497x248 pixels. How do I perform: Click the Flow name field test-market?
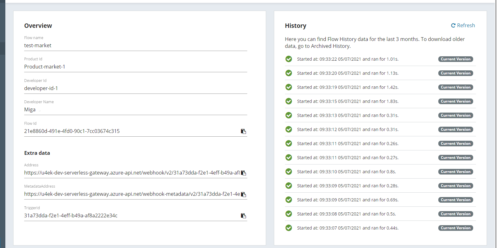click(x=136, y=46)
